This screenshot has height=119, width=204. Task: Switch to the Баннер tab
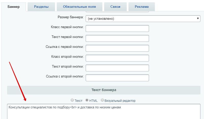point(13,7)
